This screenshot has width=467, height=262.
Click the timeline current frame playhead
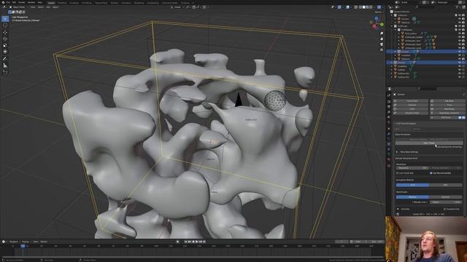[x=23, y=246]
